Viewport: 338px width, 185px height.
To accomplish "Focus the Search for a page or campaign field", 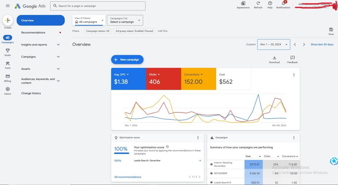I will pyautogui.click(x=98, y=6).
